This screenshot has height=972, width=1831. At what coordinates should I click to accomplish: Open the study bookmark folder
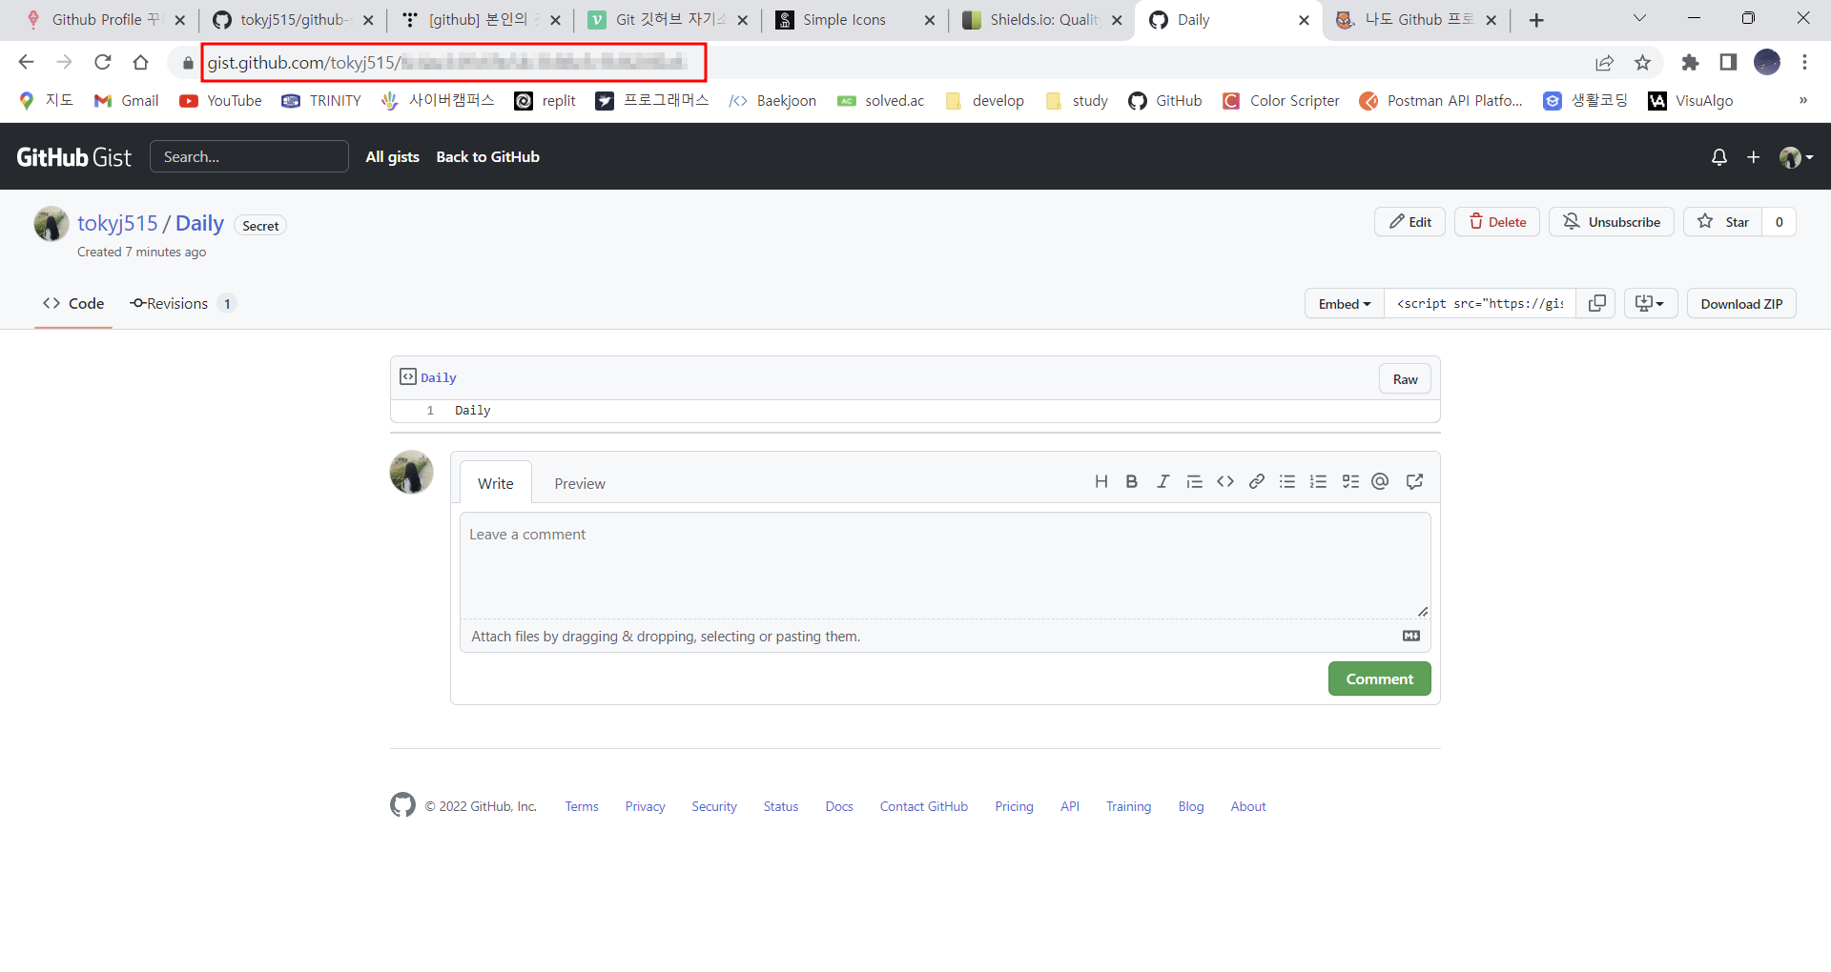coord(1077,100)
